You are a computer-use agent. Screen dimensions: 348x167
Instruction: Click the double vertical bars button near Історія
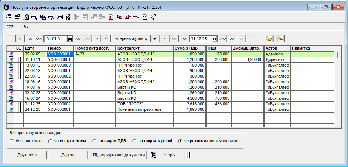coord(189,155)
